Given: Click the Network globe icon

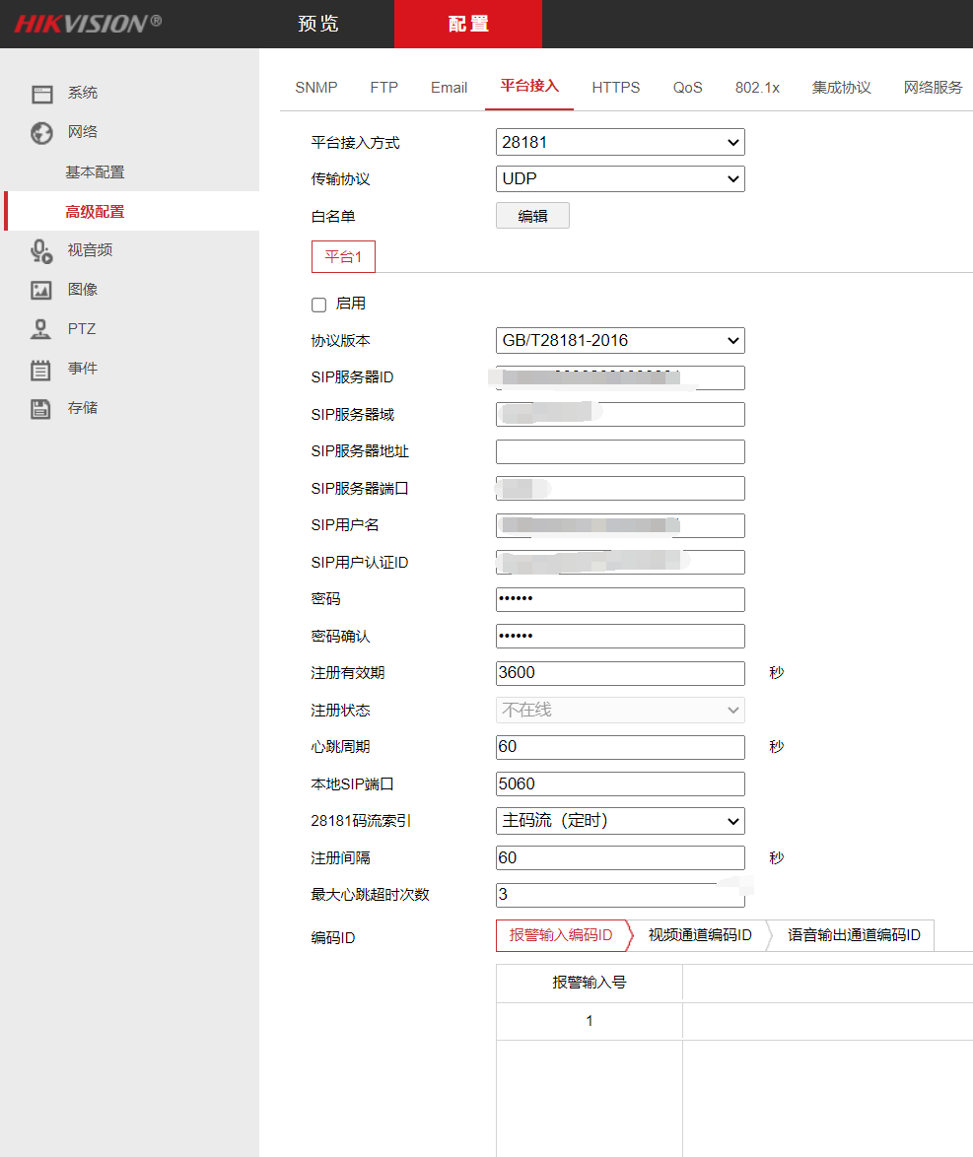Looking at the screenshot, I should click(x=41, y=133).
